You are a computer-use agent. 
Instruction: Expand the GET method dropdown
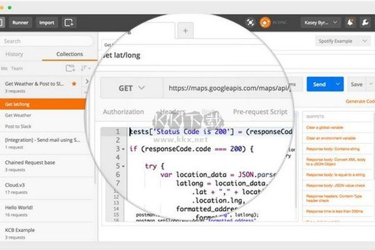132,88
